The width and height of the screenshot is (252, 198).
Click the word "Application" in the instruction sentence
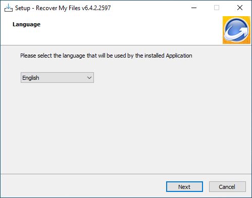[x=179, y=56]
